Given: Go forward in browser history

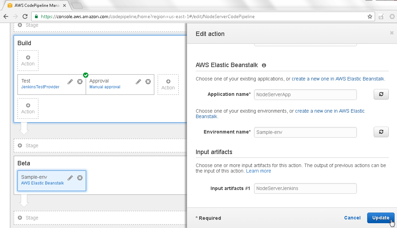Looking at the screenshot, I should tap(15, 16).
